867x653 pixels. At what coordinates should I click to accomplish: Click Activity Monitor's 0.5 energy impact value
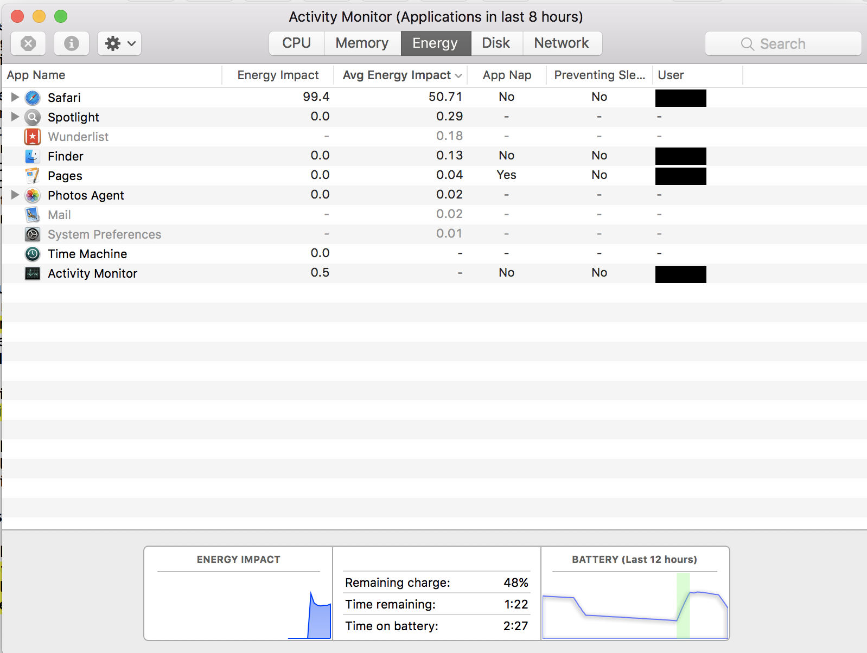(x=320, y=272)
